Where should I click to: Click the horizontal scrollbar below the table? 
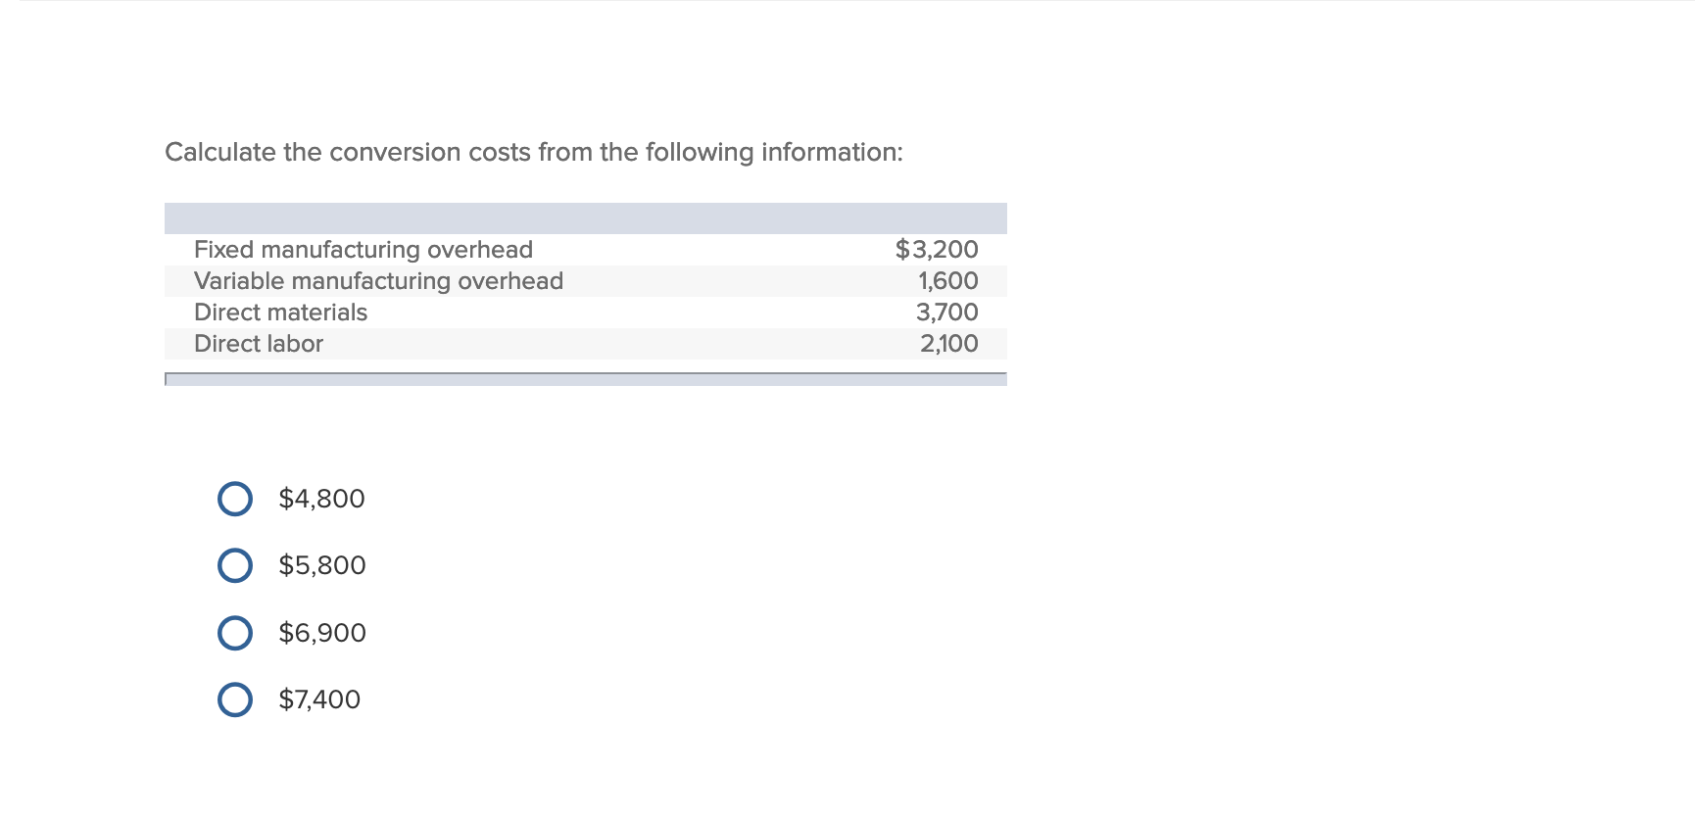pyautogui.click(x=586, y=377)
